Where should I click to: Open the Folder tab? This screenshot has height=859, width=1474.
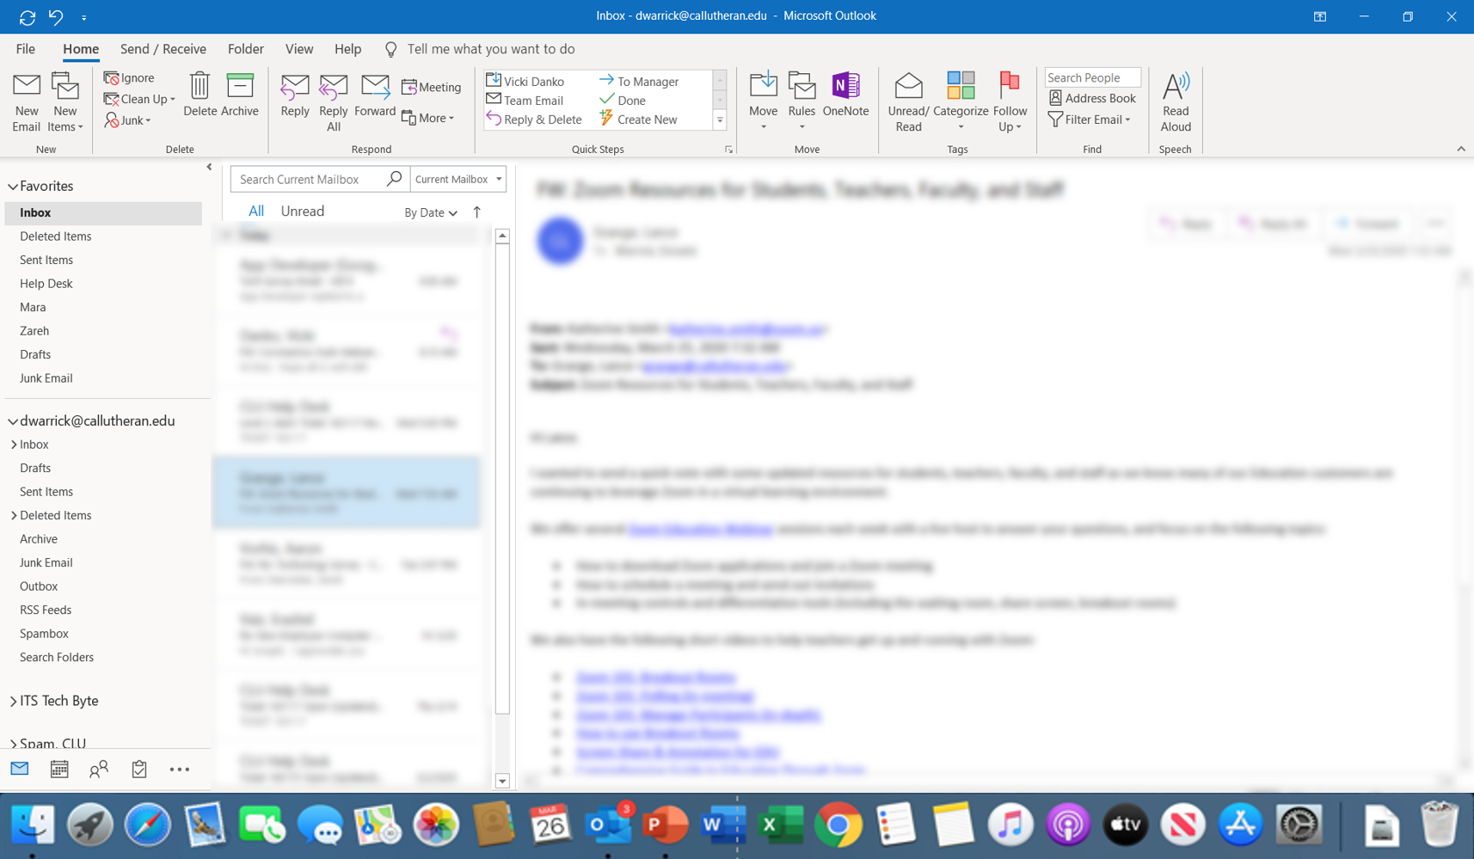(246, 49)
